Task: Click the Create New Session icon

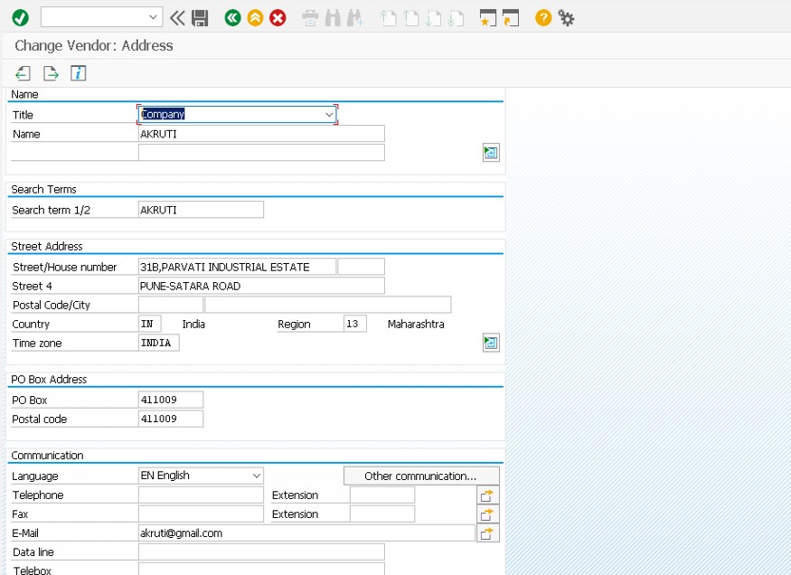Action: click(x=488, y=18)
